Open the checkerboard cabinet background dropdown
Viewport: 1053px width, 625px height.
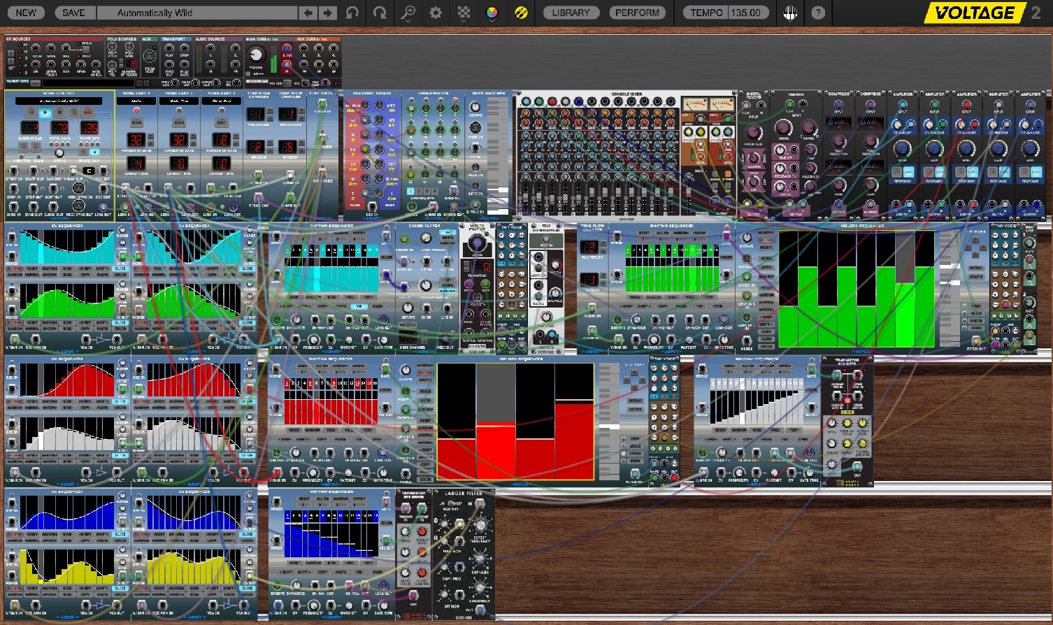[x=464, y=13]
